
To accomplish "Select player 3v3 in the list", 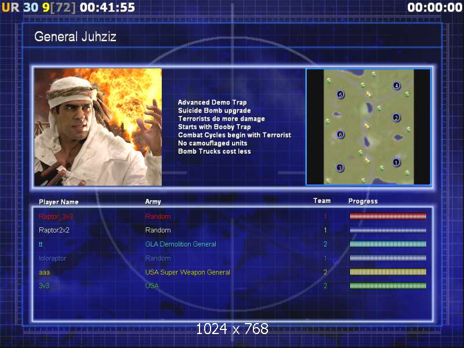I will (44, 286).
